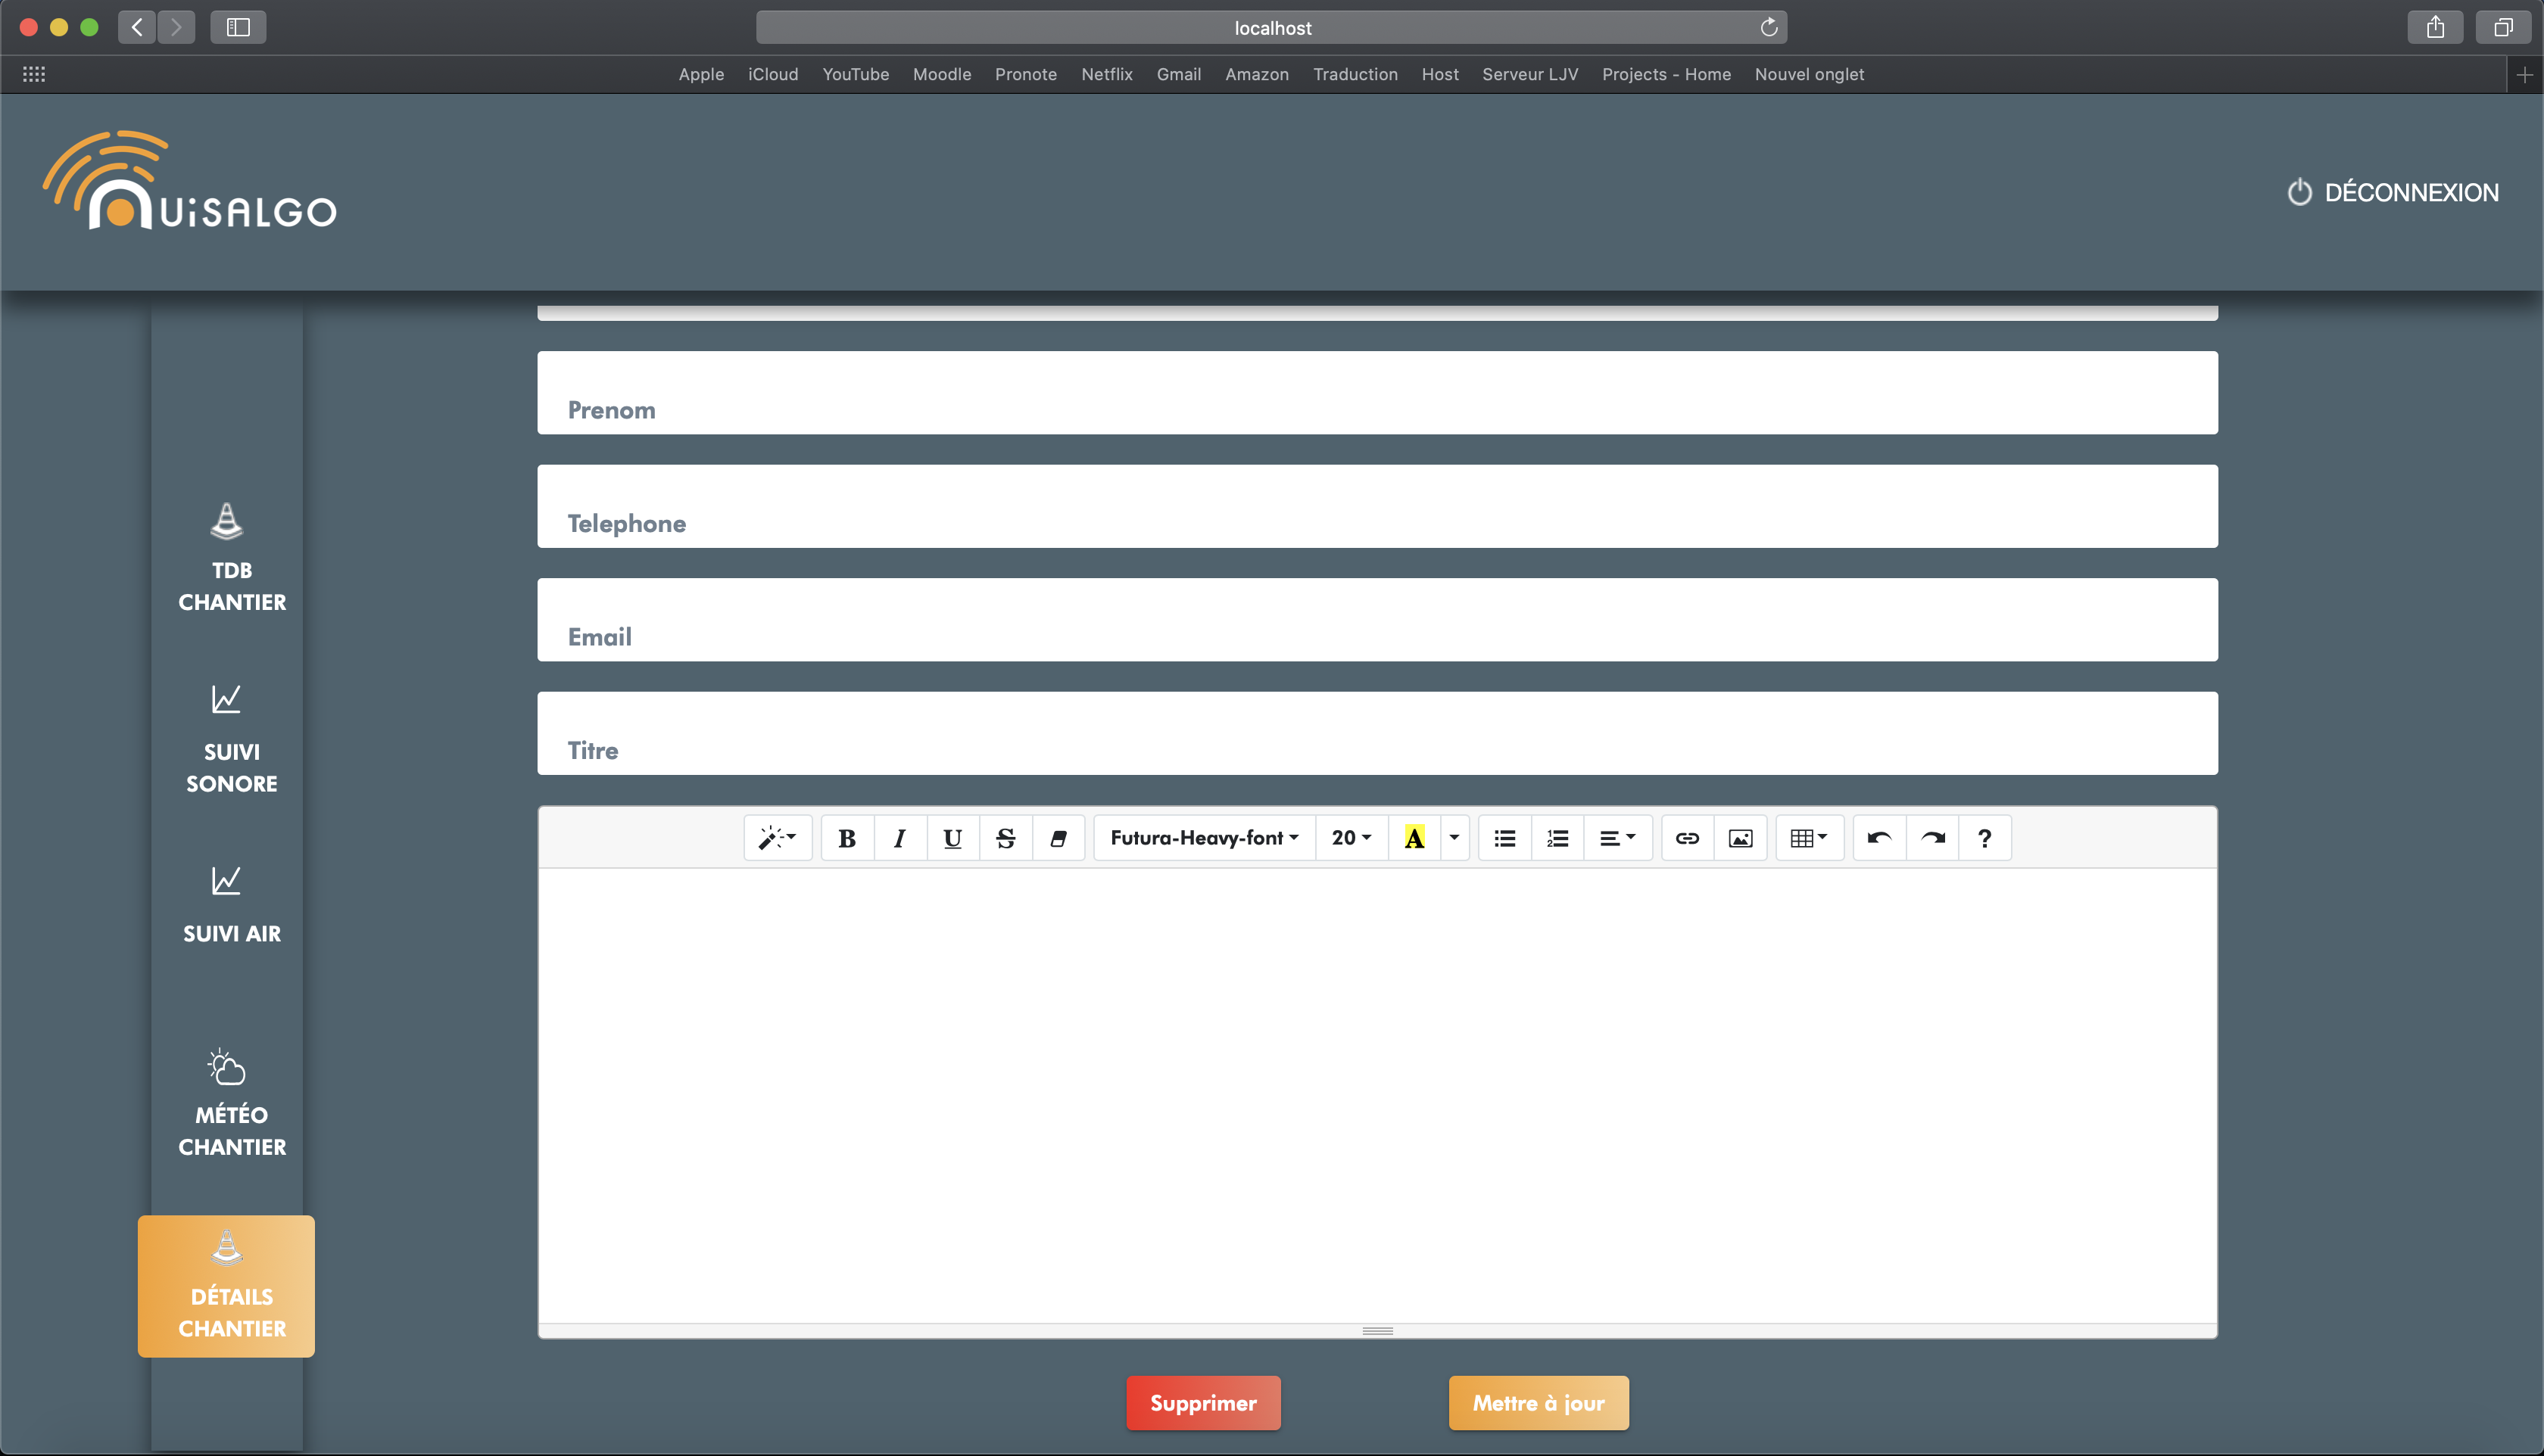Add a new tab with plus
Viewport: 2544px width, 1456px height.
2525,75
